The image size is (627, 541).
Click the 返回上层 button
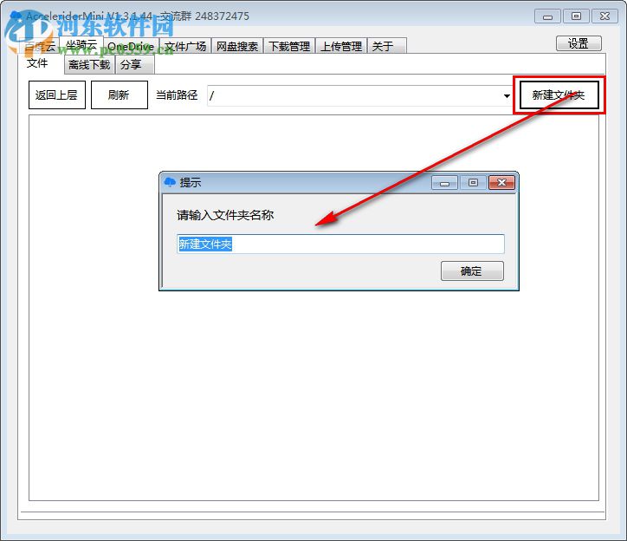(x=57, y=95)
